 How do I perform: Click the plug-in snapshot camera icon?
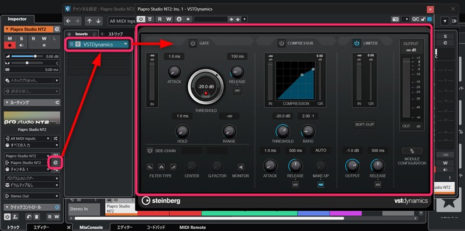click(x=396, y=19)
